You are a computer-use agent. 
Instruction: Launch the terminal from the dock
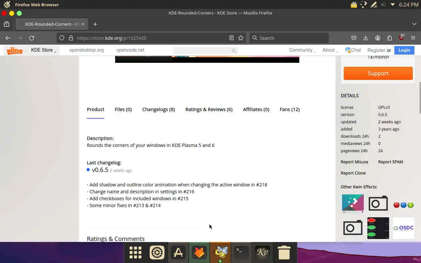click(x=241, y=252)
